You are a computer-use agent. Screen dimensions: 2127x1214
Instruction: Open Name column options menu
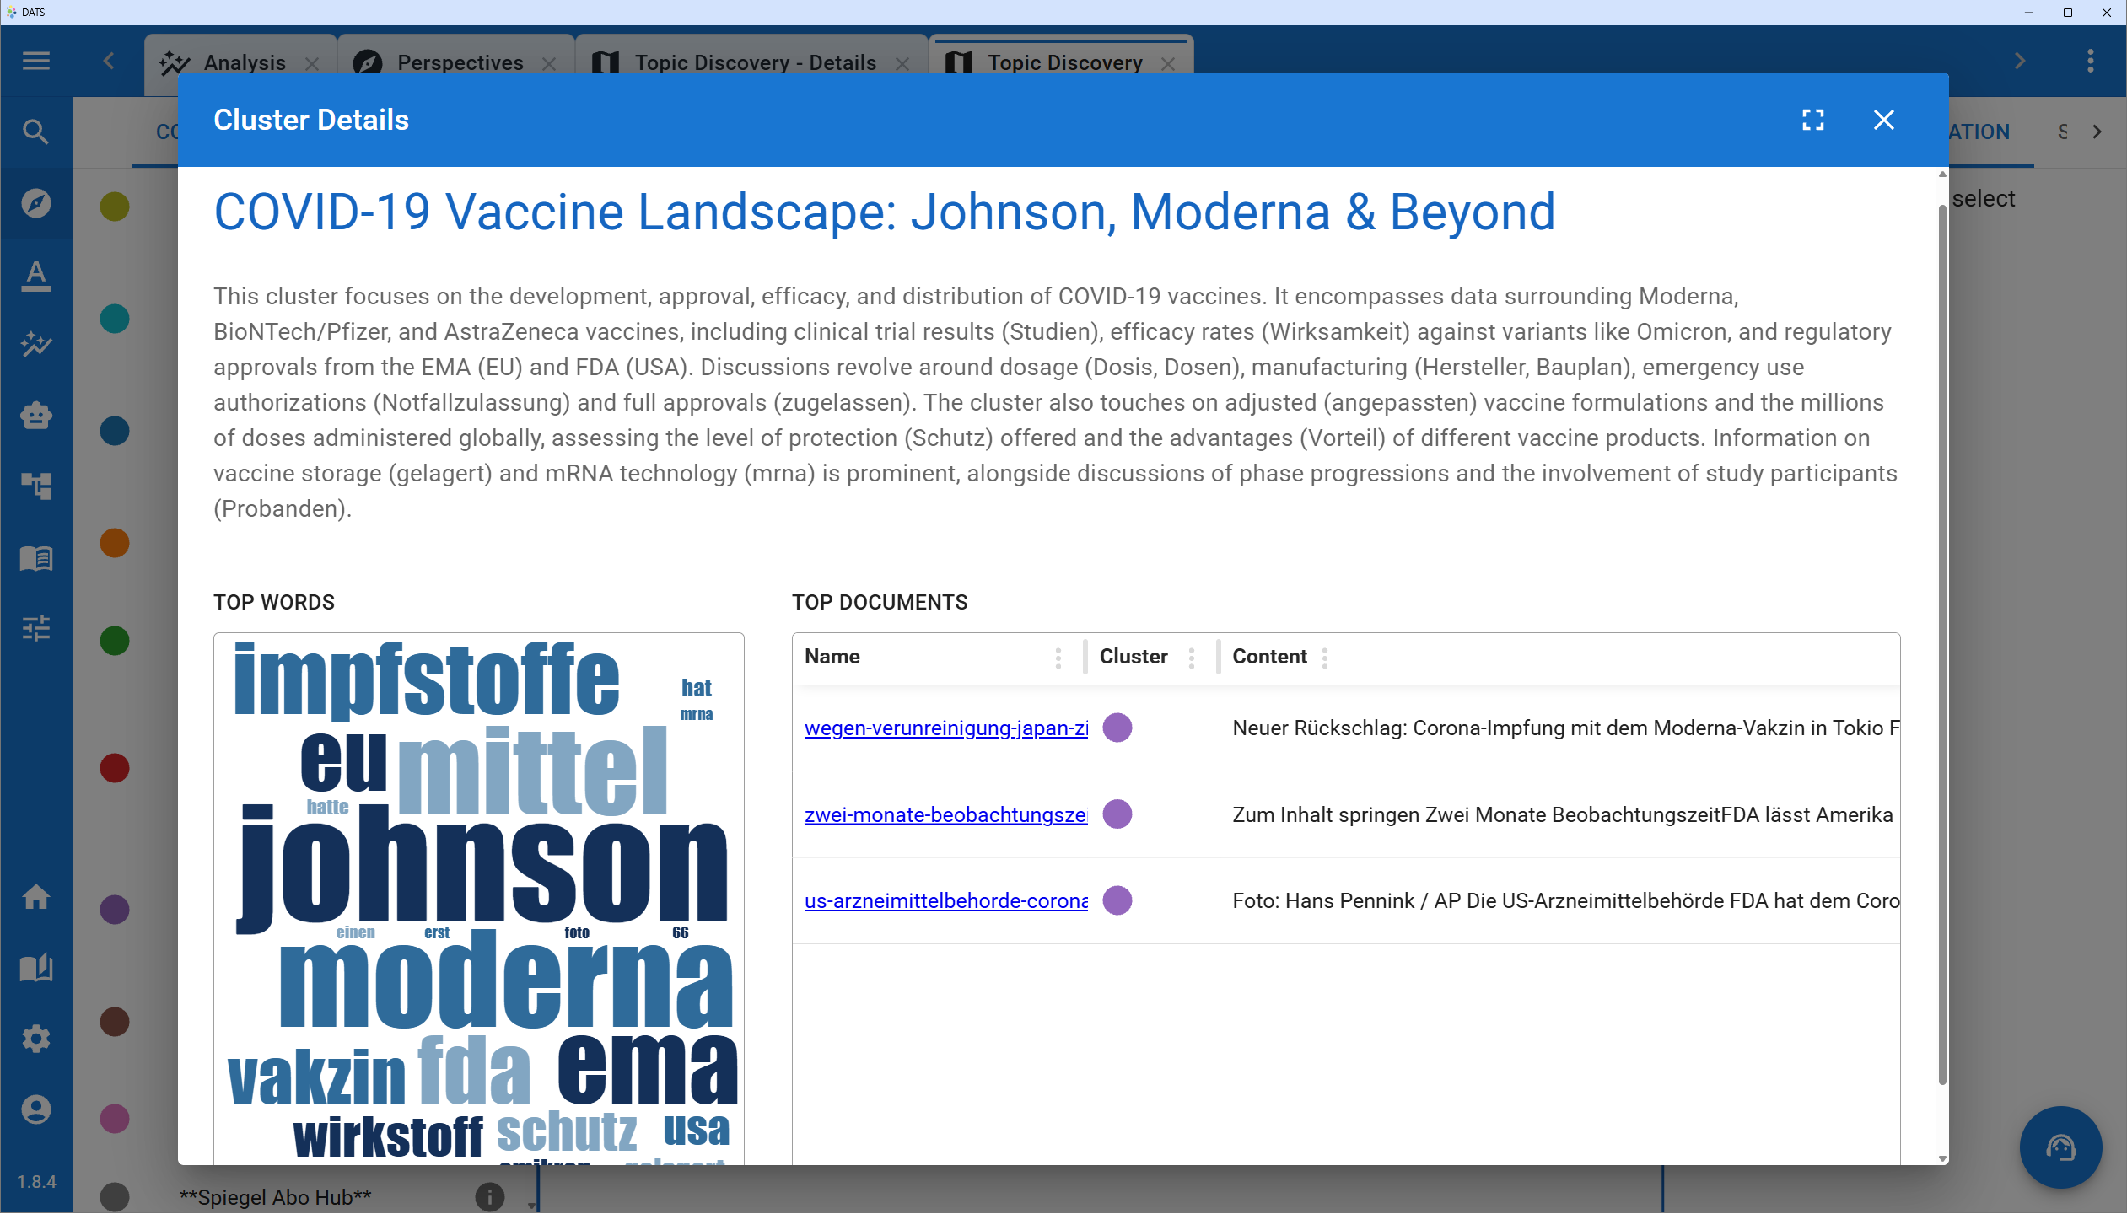[1058, 658]
